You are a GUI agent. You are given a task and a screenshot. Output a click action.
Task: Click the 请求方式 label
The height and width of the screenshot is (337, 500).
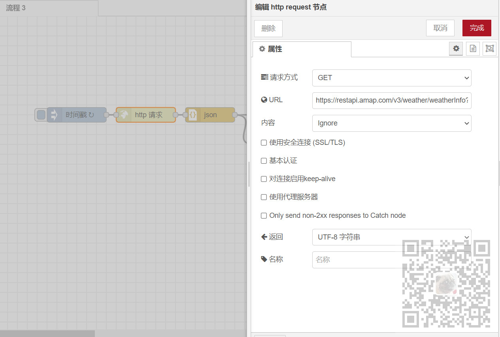(279, 77)
